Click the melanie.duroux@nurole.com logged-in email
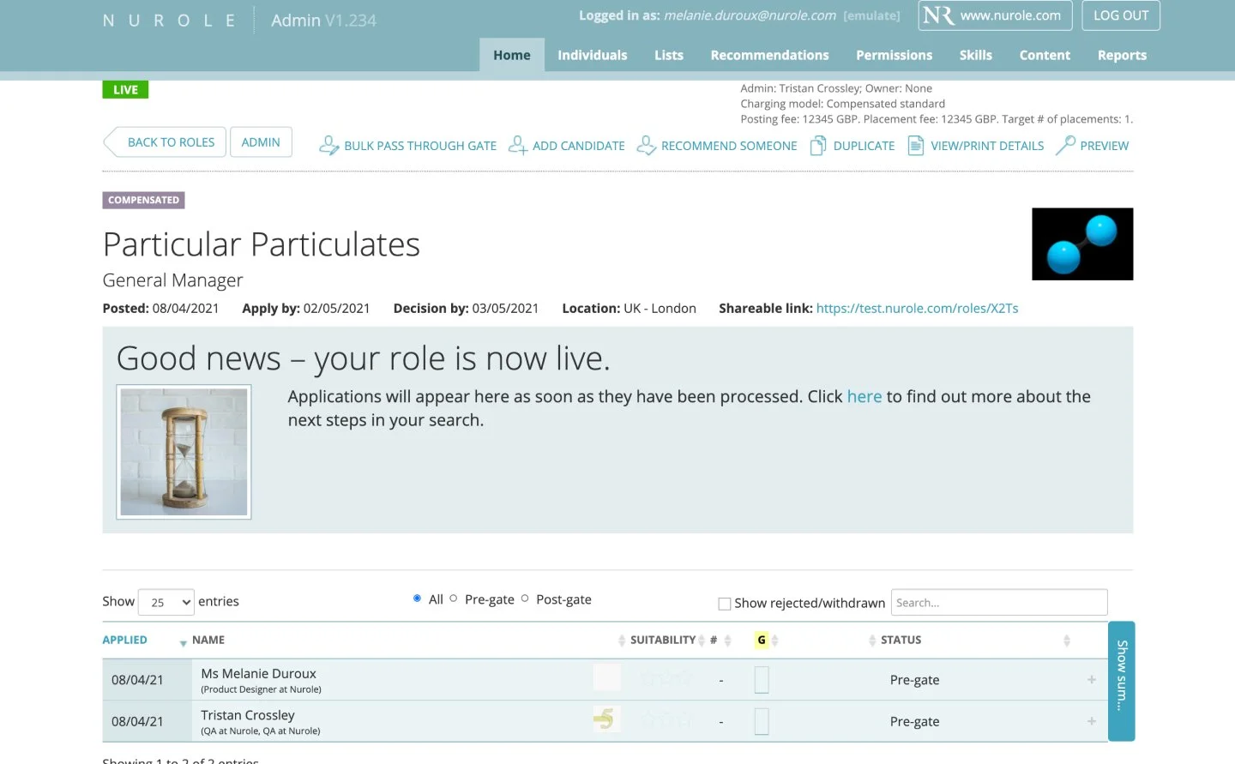This screenshot has width=1235, height=764. click(750, 15)
